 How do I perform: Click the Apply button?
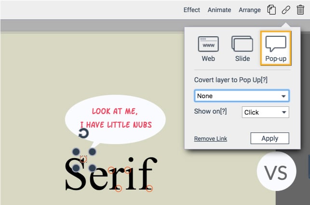click(270, 138)
